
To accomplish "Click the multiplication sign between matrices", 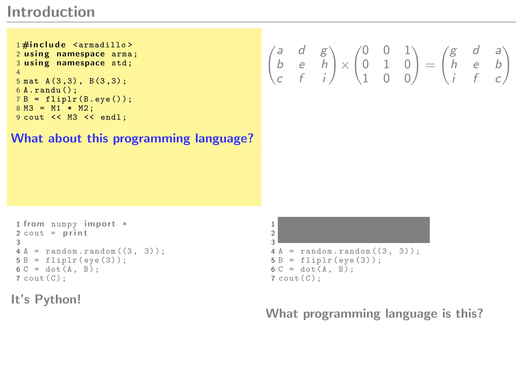I will [345, 66].
